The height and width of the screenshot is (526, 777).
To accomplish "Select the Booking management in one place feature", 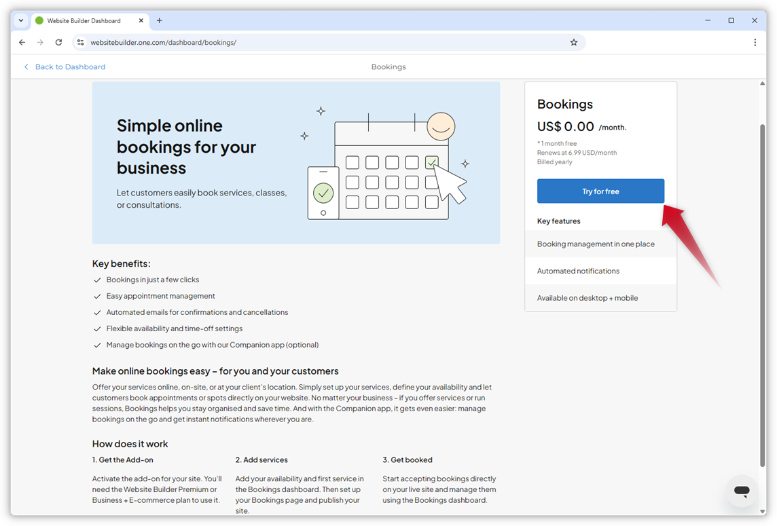I will [x=596, y=244].
